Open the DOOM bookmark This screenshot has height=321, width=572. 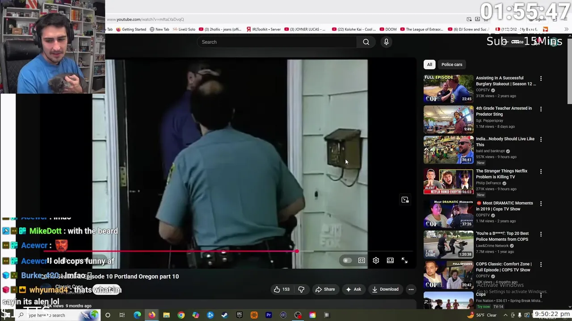pyautogui.click(x=388, y=29)
